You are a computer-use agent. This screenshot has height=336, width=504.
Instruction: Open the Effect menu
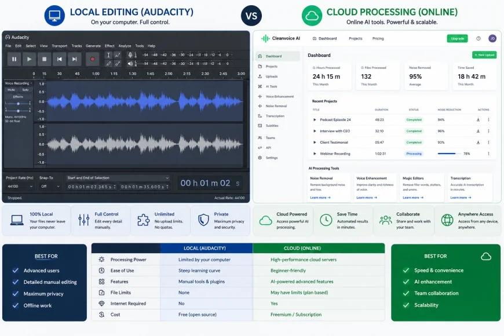tap(109, 46)
